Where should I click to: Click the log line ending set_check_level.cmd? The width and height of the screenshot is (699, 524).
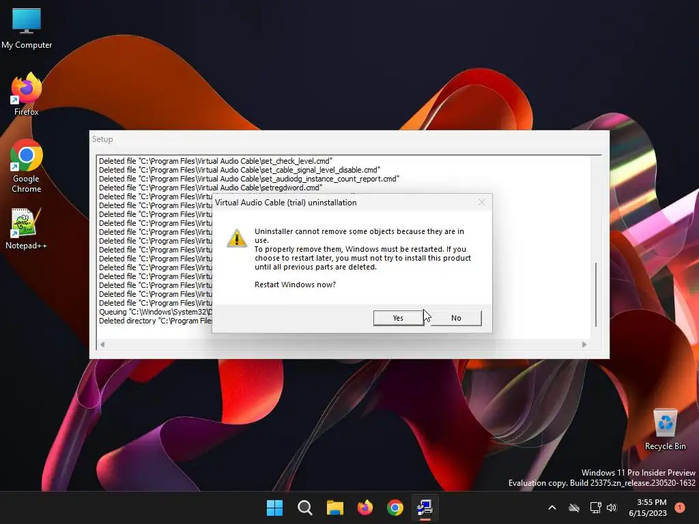216,161
